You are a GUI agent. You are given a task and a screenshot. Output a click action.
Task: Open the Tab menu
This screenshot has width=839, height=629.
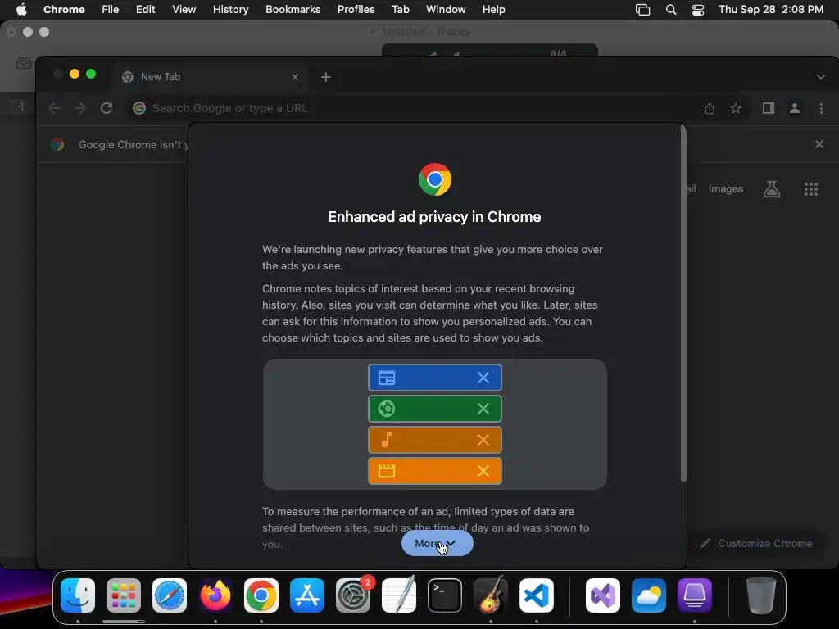coord(400,9)
